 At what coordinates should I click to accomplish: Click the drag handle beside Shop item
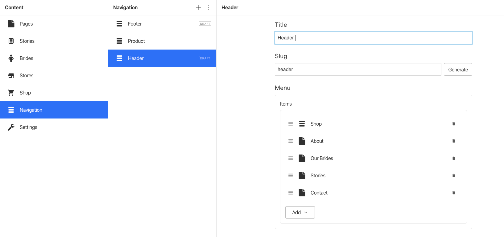(291, 124)
